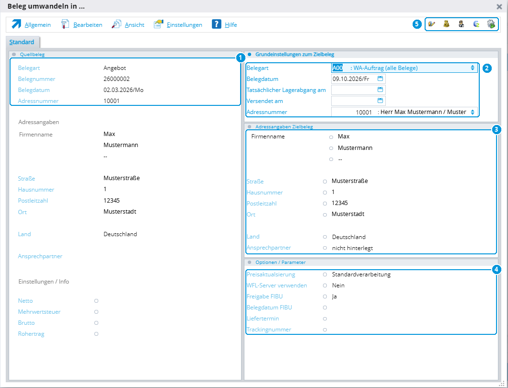The width and height of the screenshot is (508, 388).
Task: Click the gear with green play icon
Action: 491,24
